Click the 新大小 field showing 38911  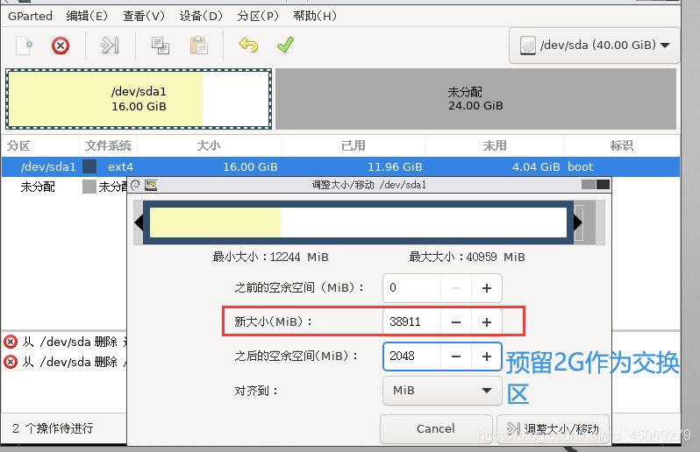tap(411, 321)
